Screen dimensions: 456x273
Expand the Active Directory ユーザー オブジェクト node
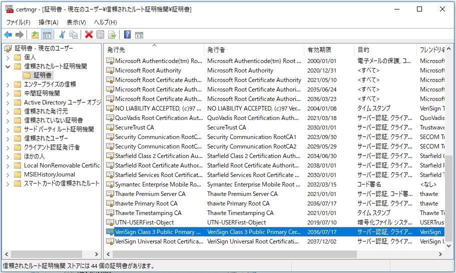(x=8, y=102)
